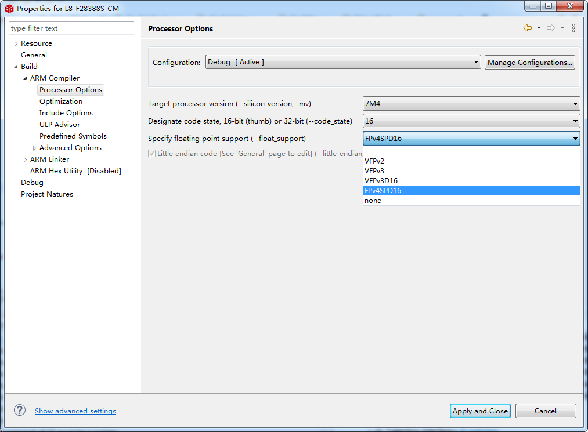Close the float support dropdown
588x432 pixels.
[x=471, y=139]
